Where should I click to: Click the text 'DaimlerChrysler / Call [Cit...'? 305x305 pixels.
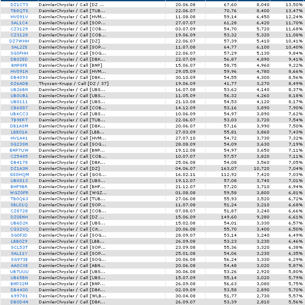tap(70, 229)
